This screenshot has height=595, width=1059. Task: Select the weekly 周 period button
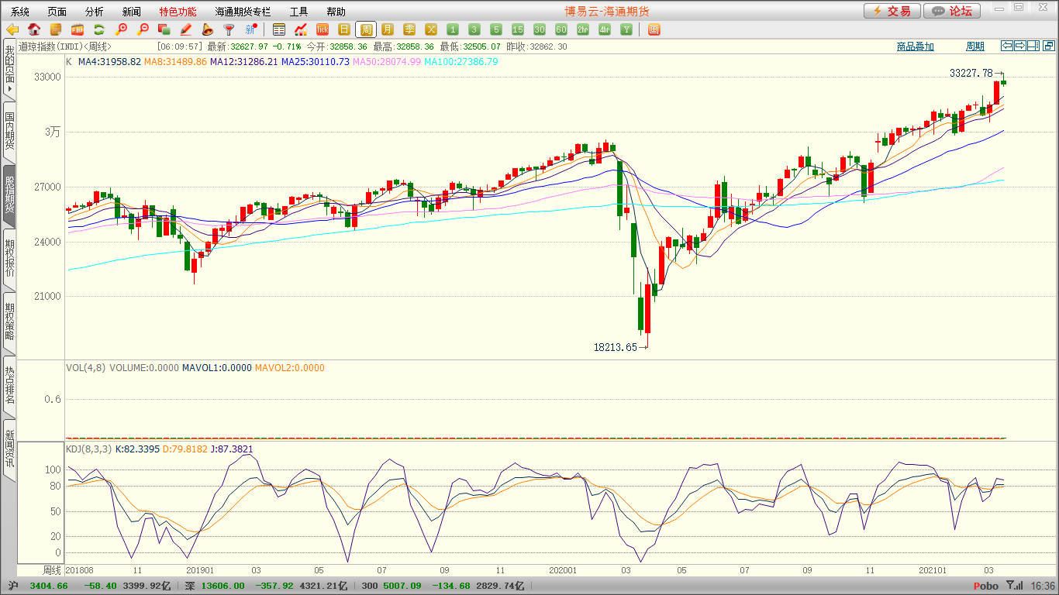[366, 29]
